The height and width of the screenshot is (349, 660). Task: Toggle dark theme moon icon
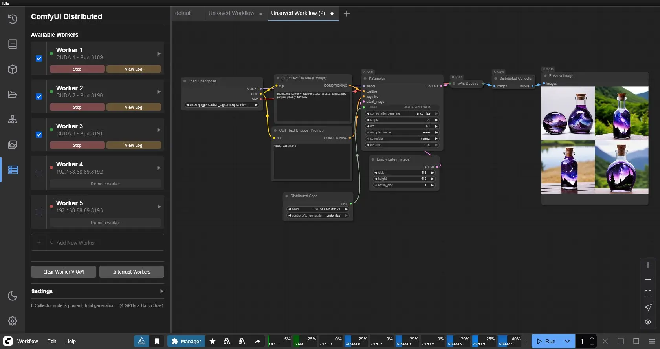[13, 296]
